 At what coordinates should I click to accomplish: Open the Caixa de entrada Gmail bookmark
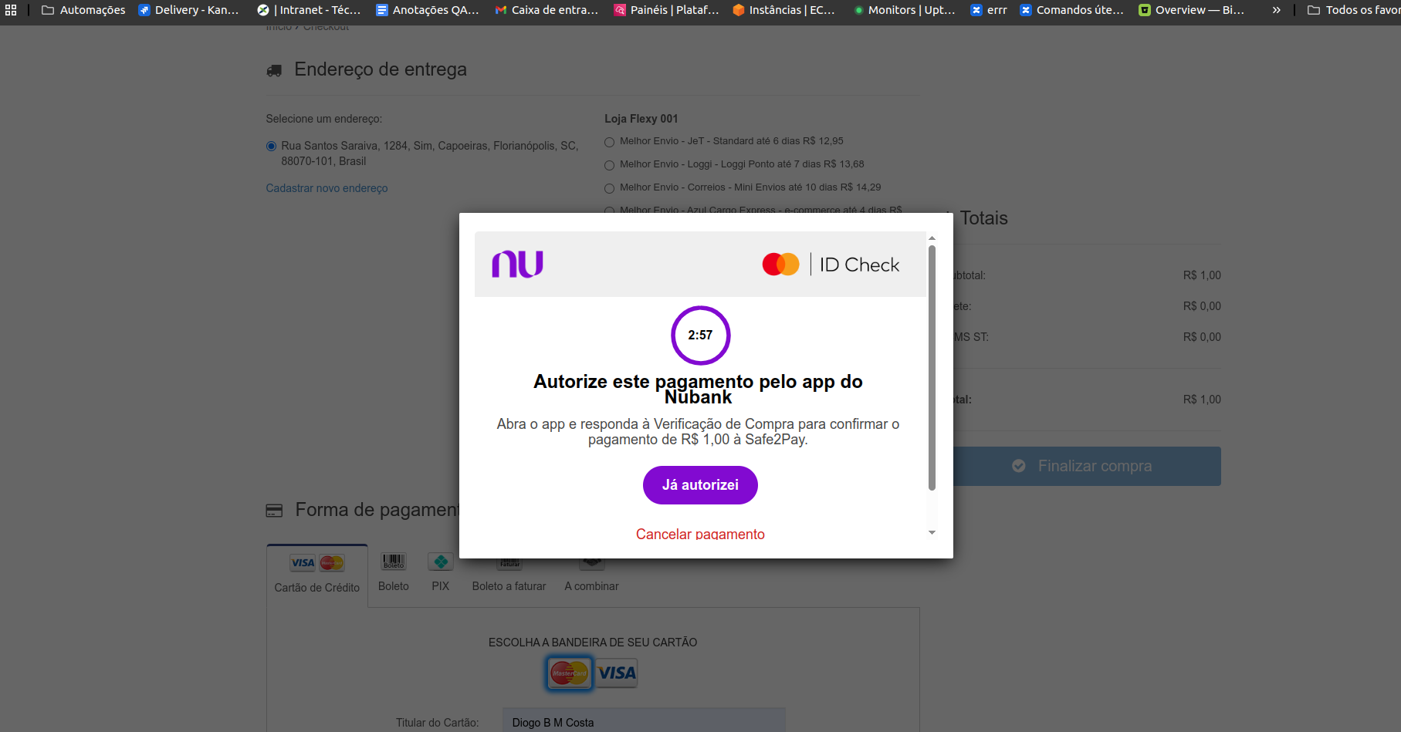coord(547,10)
